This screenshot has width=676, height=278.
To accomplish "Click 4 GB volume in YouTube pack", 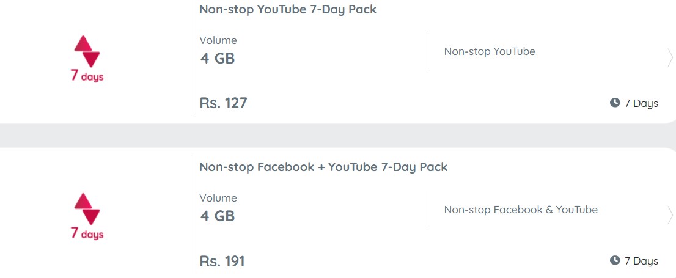I will pyautogui.click(x=218, y=58).
